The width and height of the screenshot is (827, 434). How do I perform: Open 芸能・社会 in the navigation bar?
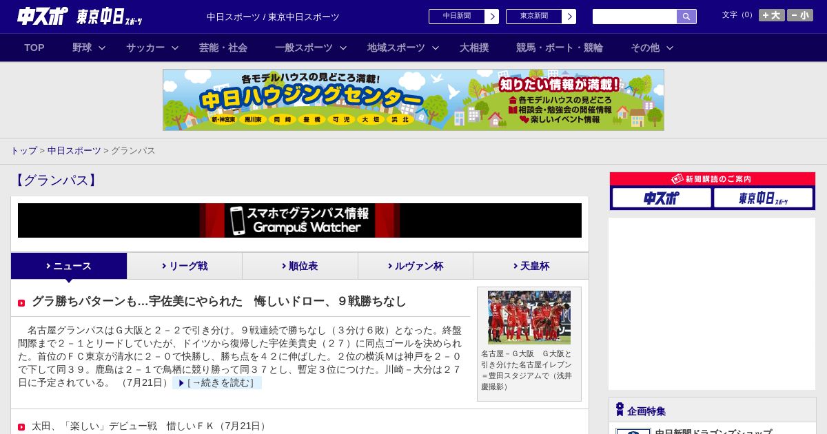(x=223, y=48)
